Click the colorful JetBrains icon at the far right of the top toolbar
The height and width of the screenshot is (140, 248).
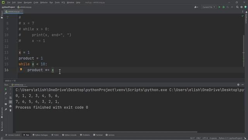pyautogui.click(x=246, y=7)
